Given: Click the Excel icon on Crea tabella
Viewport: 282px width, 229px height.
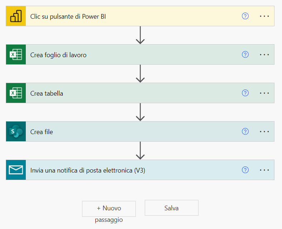Looking at the screenshot, I should tap(16, 93).
